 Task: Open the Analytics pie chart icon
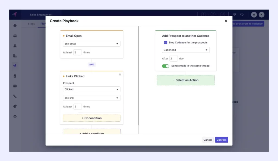[15, 106]
